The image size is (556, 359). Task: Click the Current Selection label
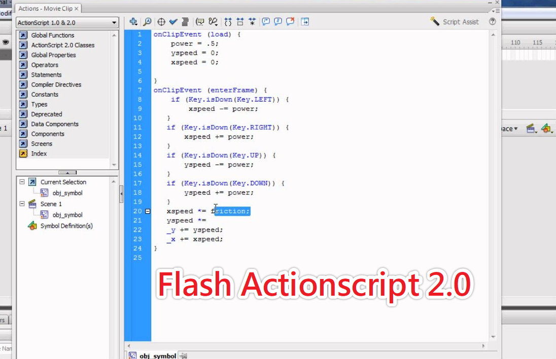pos(63,182)
